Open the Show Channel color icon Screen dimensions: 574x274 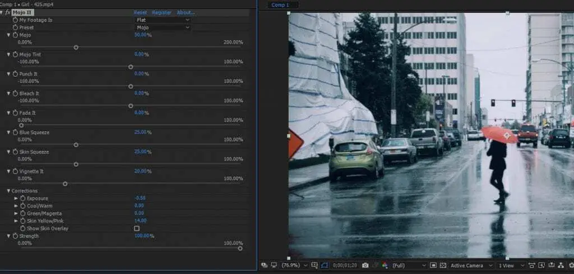click(385, 265)
